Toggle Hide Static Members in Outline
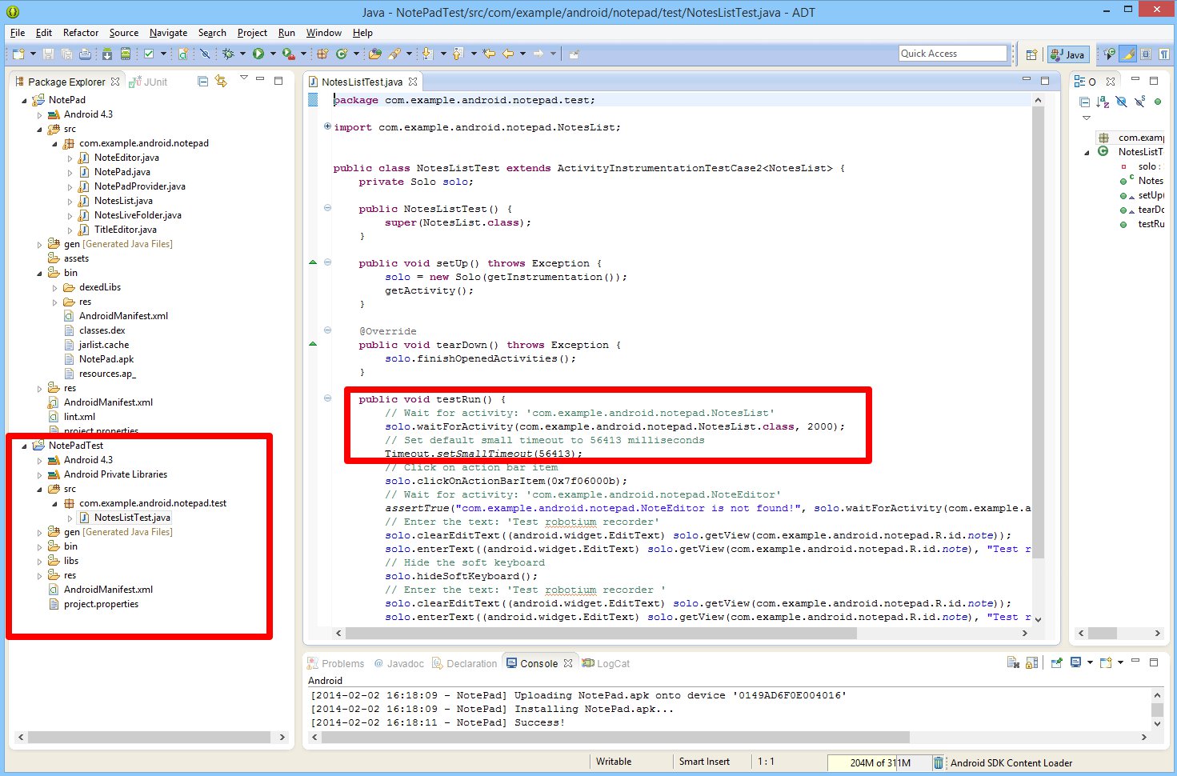Screen dimensions: 1177x776 (x=1139, y=102)
